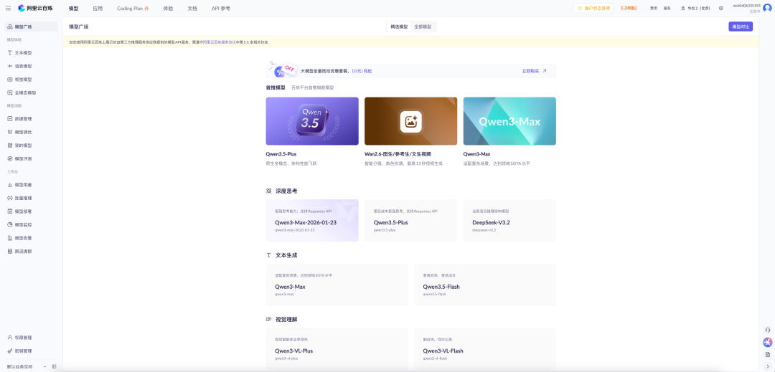Open Qwen3-Max-2026-01-23 deep thinking card
The height and width of the screenshot is (372, 775).
click(x=312, y=221)
